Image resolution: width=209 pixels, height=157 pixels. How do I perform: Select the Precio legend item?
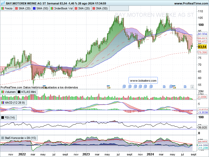pyautogui.click(x=7, y=8)
